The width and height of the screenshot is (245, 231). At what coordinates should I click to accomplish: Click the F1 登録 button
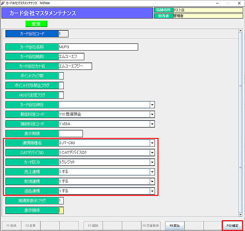pos(12,226)
